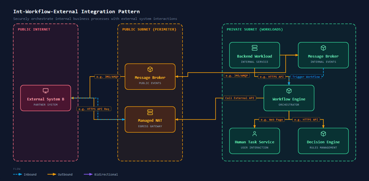The image size is (369, 181).
Task: Click the JMS/AMQP label left of public Message Broker
Action: [x=107, y=77]
